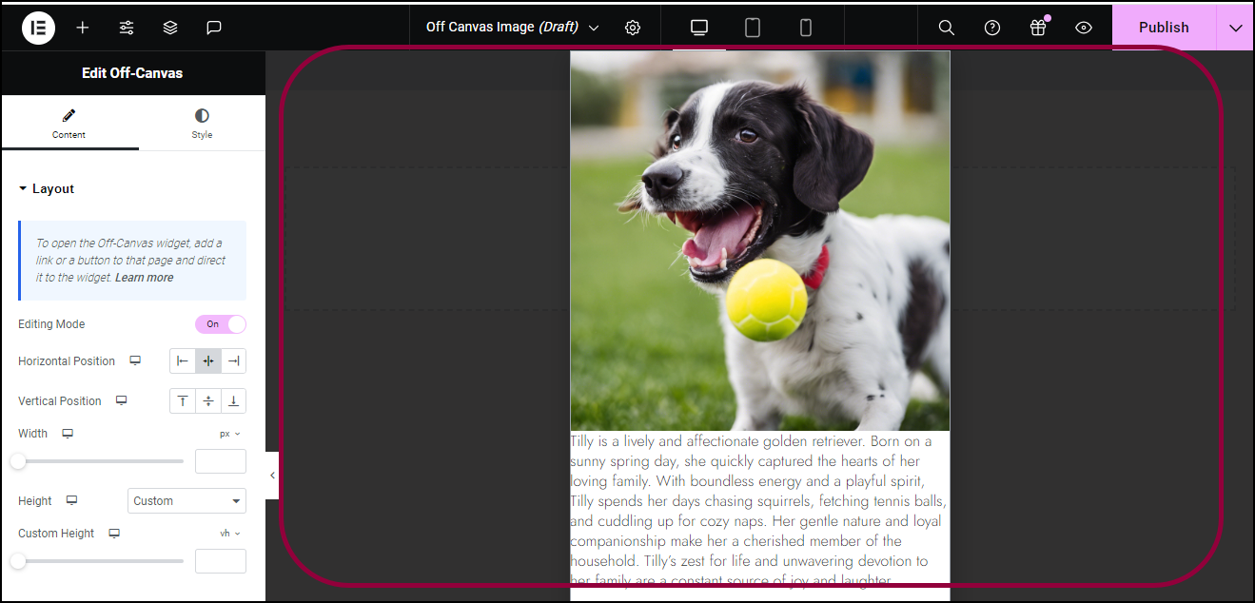Expand the Publish options arrow

(1235, 28)
